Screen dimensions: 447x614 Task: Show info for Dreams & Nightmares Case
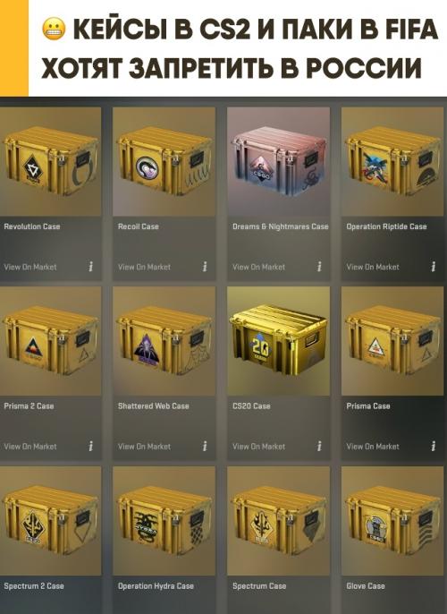coord(319,267)
